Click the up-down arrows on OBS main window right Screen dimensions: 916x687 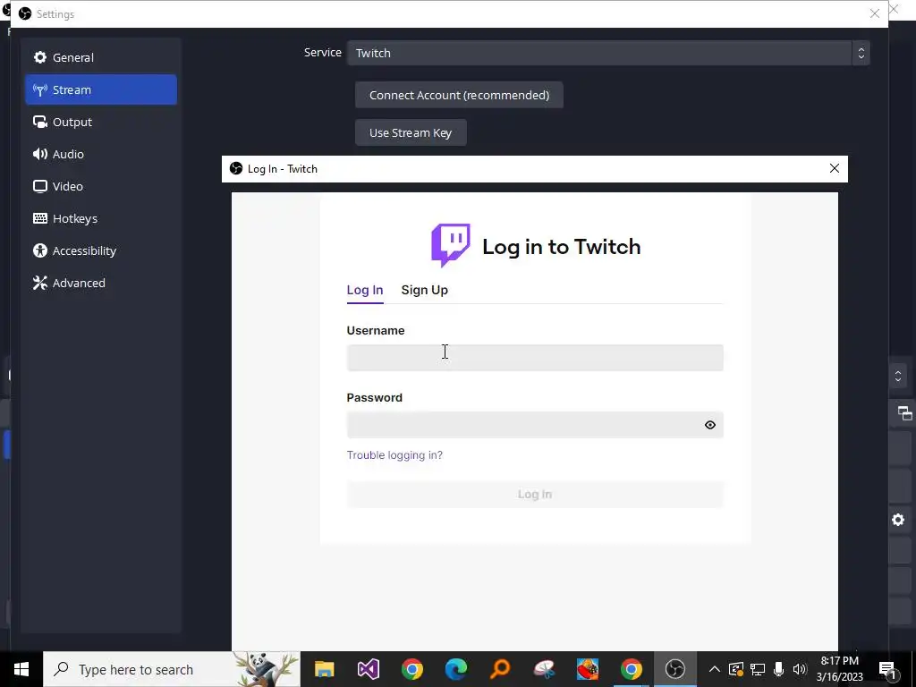tap(898, 376)
